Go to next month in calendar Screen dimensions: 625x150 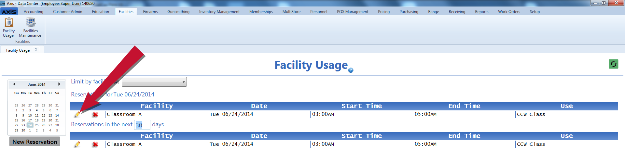59,84
